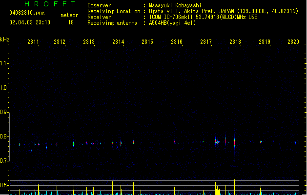
Task: Click the gray vertical bar between 0.9 and 0.7
Action: tap(9, 136)
